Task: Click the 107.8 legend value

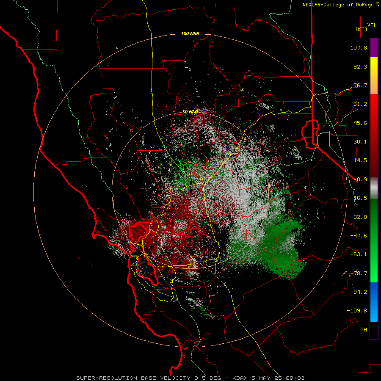Action: (x=359, y=47)
